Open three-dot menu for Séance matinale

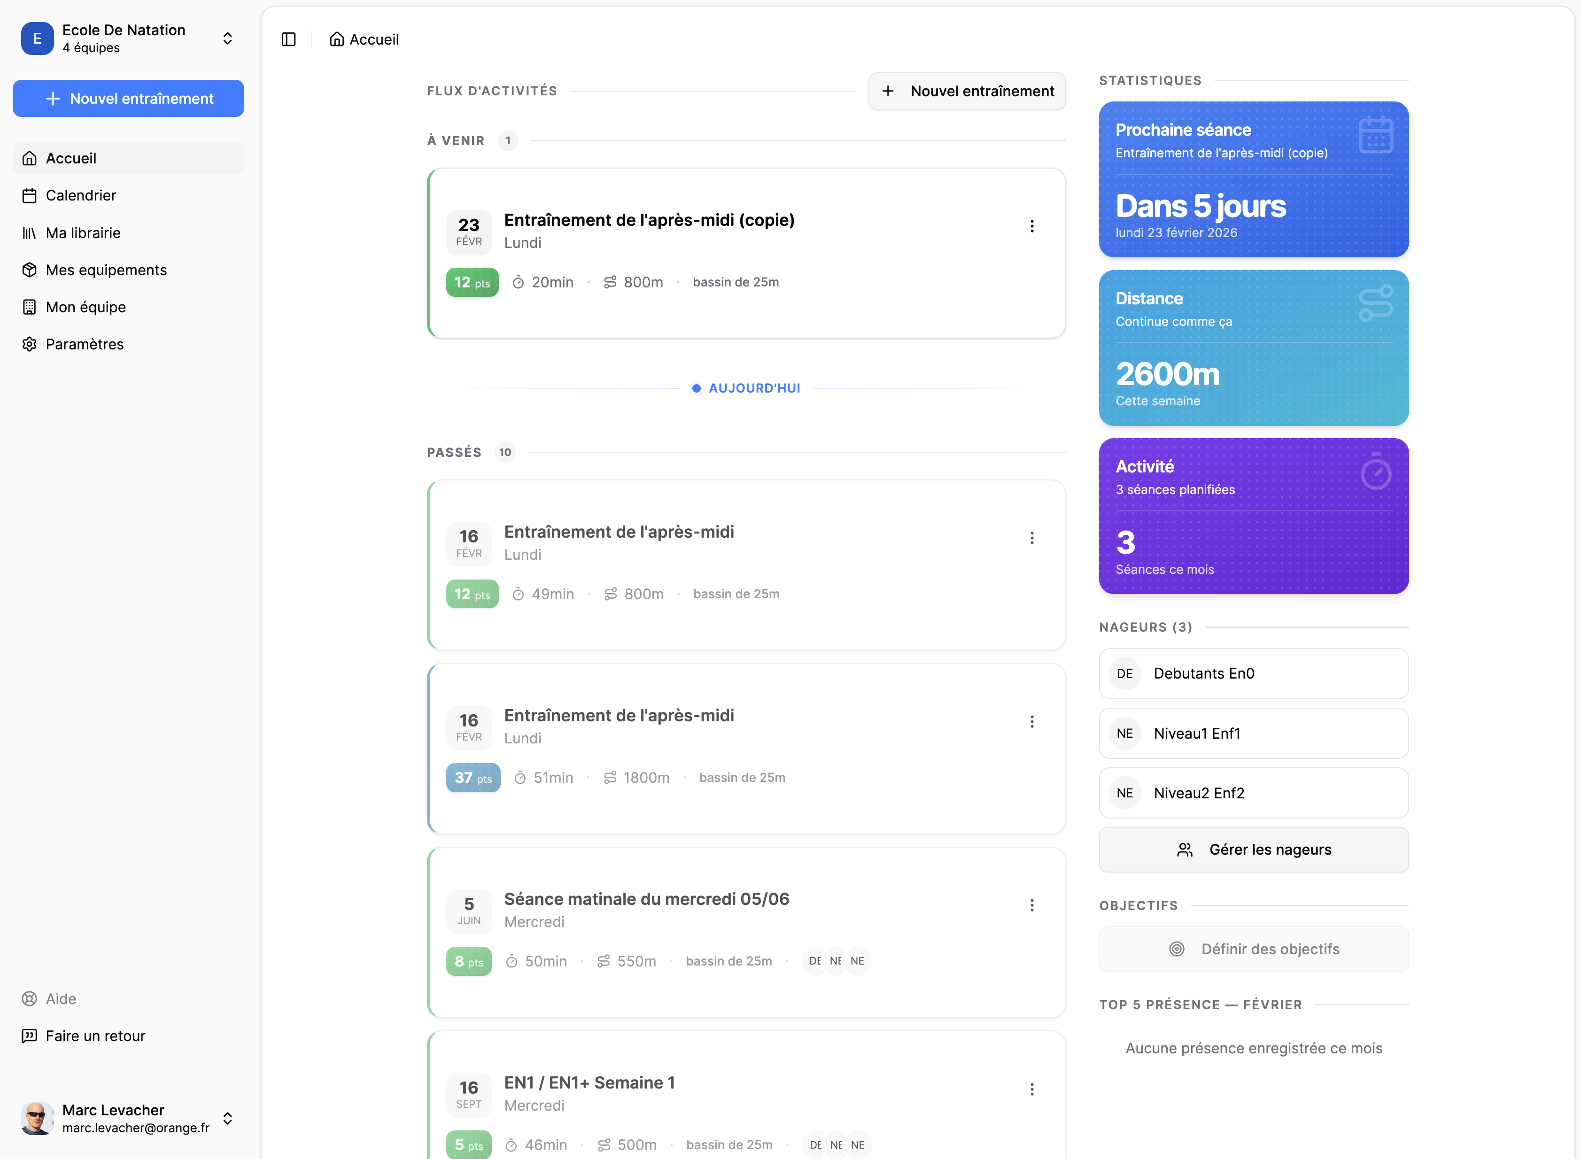(1031, 905)
